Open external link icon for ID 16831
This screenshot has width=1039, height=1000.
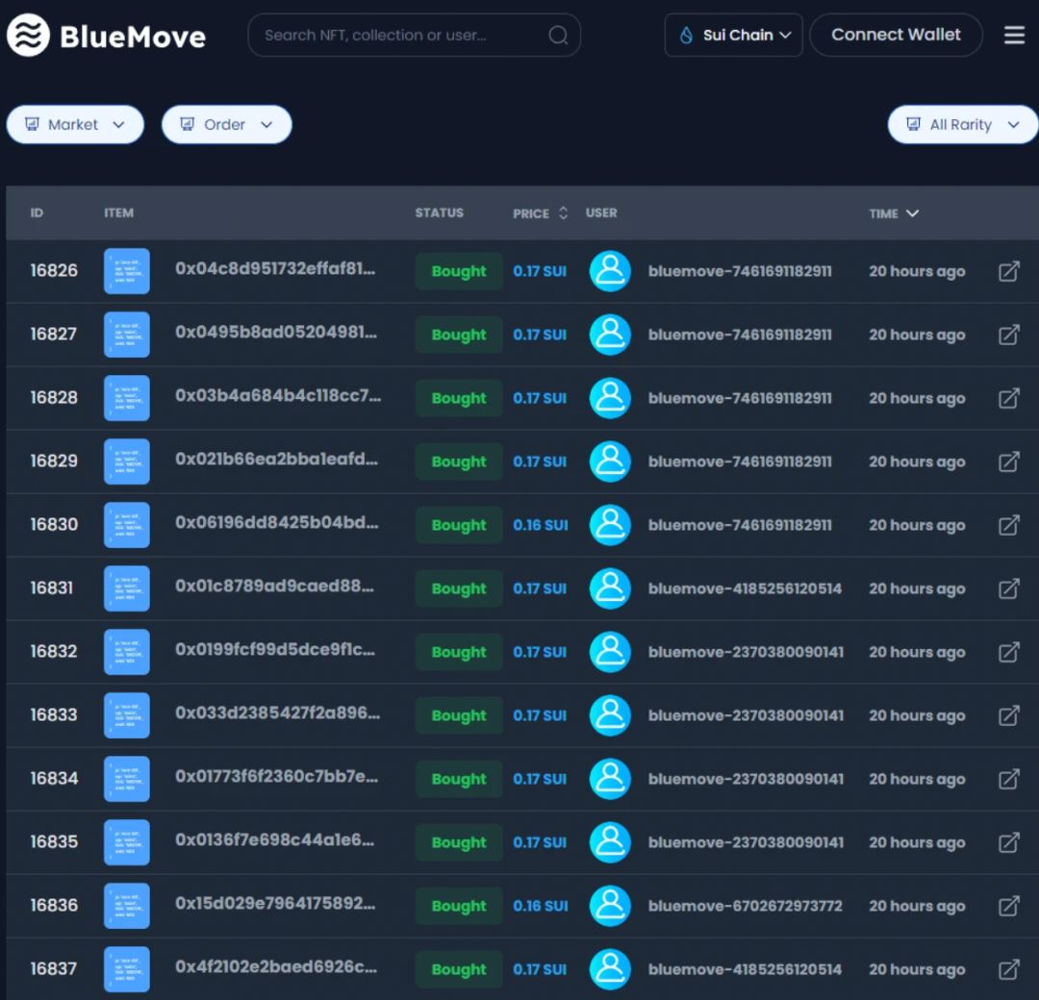coord(1008,588)
